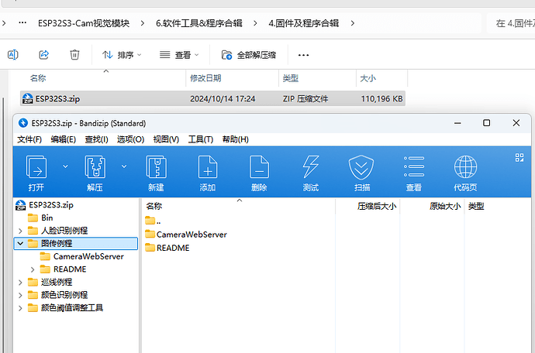
Task: Maximize the Bandizip window
Action: coord(487,123)
